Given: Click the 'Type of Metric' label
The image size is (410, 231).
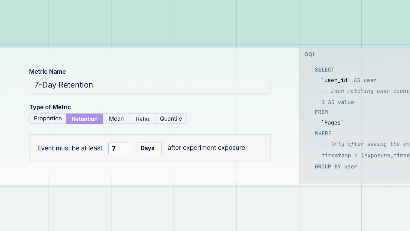Looking at the screenshot, I should pos(50,107).
